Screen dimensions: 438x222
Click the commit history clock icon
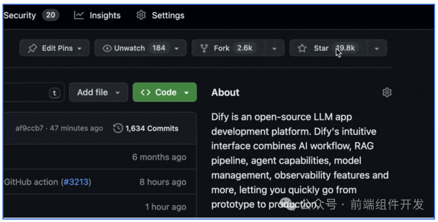click(x=118, y=128)
